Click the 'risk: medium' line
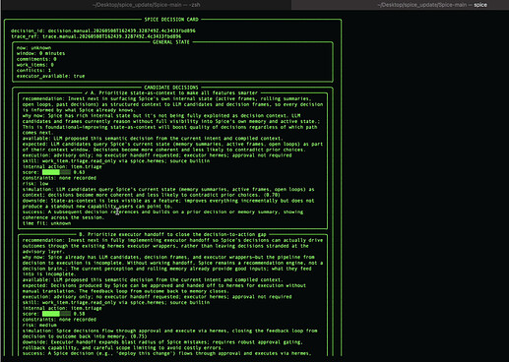This screenshot has height=362, width=509. click(x=39, y=326)
